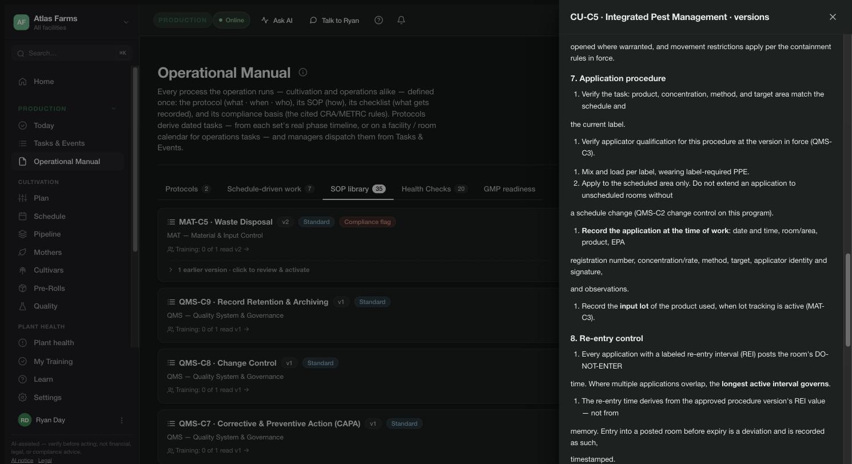Click the help question mark icon
Viewport: 852px width, 464px height.
click(379, 20)
